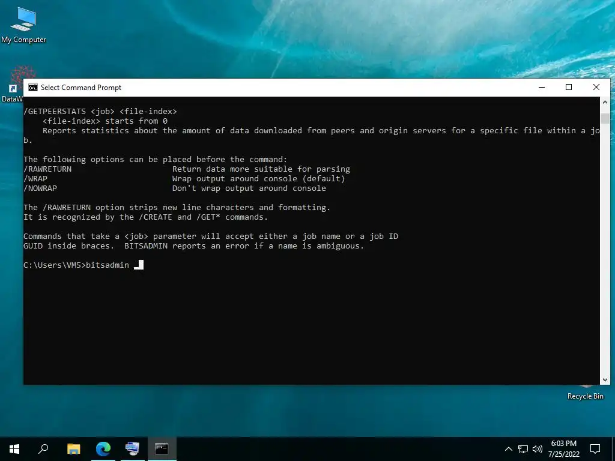The image size is (615, 461).
Task: Minimize the Command Prompt window
Action: point(542,88)
